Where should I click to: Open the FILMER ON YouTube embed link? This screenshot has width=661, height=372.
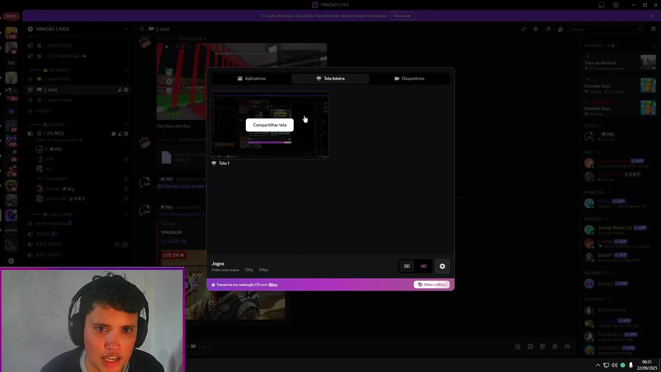[174, 241]
